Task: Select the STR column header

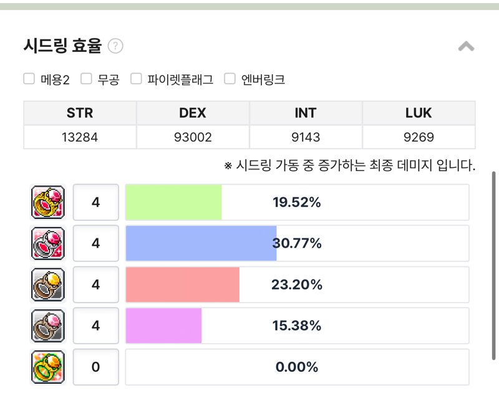Action: [80, 113]
